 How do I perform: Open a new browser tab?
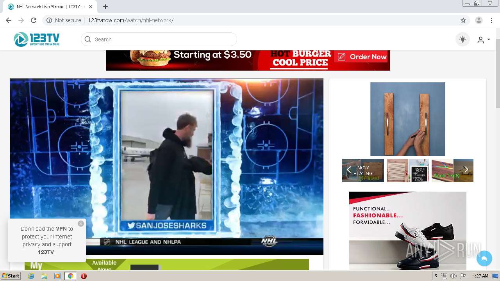tap(105, 7)
